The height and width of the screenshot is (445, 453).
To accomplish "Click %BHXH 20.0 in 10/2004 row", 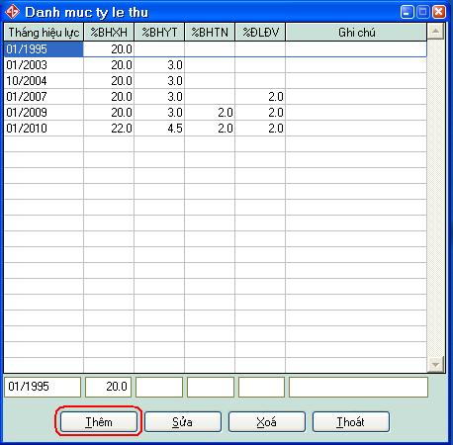I will coord(109,81).
